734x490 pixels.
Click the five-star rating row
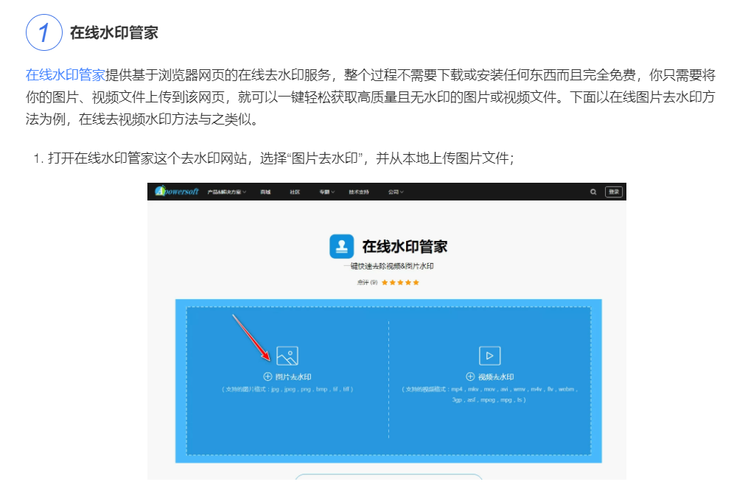pos(400,282)
